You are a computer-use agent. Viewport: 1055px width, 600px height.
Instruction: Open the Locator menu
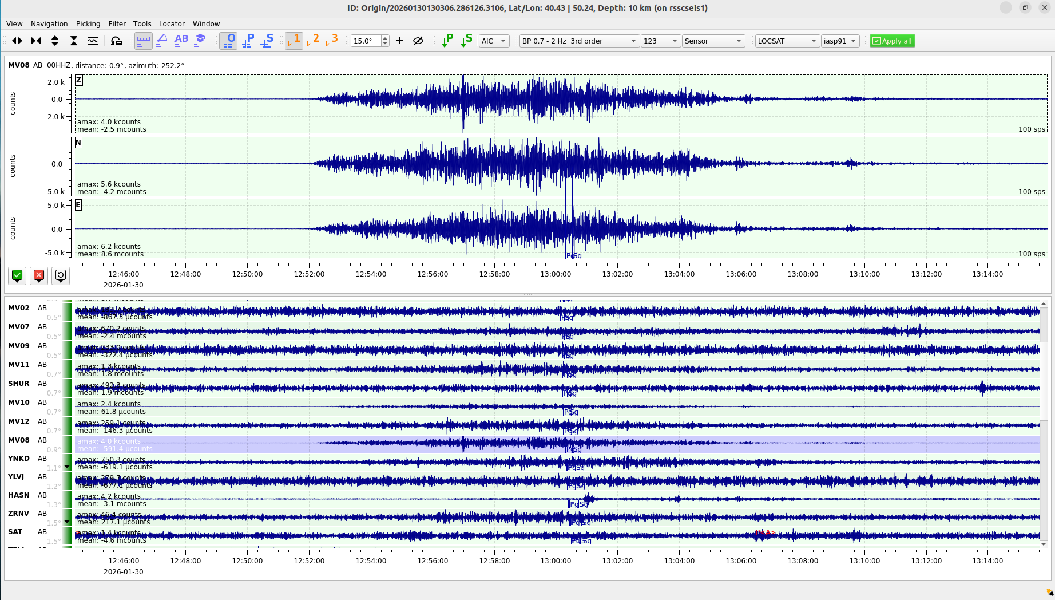tap(172, 23)
